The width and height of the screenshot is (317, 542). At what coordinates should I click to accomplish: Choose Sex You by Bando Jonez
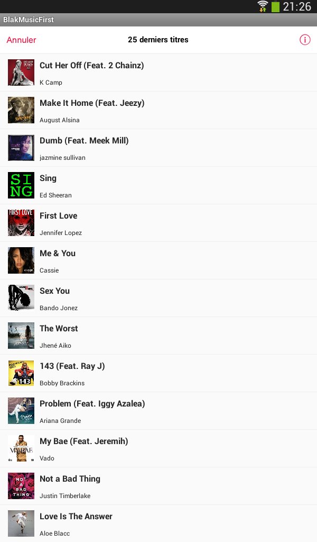tap(158, 299)
